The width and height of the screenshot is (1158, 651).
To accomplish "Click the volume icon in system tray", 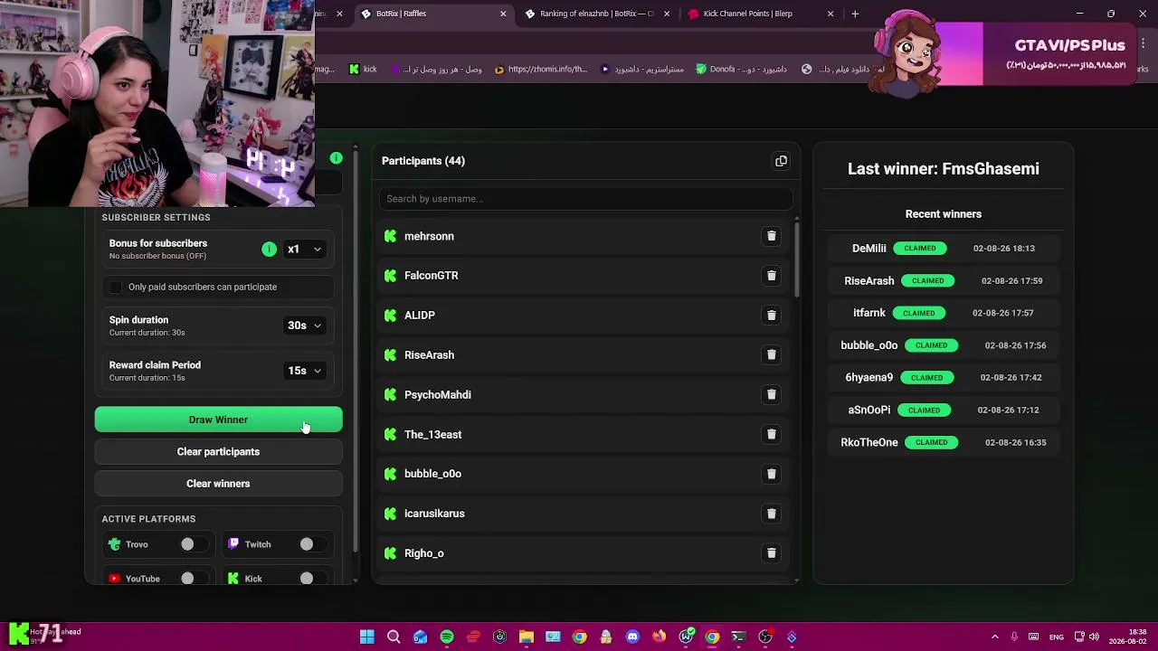I will (x=1094, y=637).
